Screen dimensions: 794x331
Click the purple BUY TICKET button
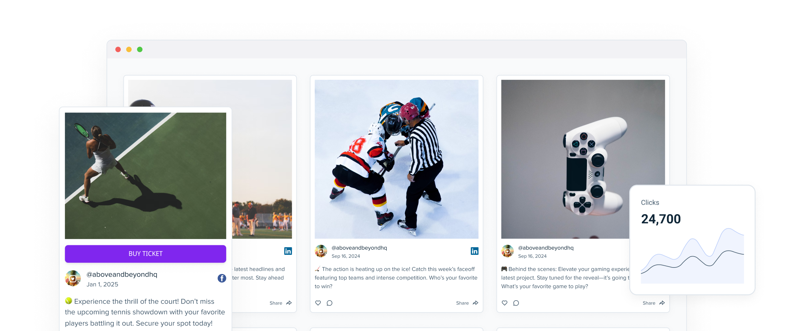pos(146,254)
